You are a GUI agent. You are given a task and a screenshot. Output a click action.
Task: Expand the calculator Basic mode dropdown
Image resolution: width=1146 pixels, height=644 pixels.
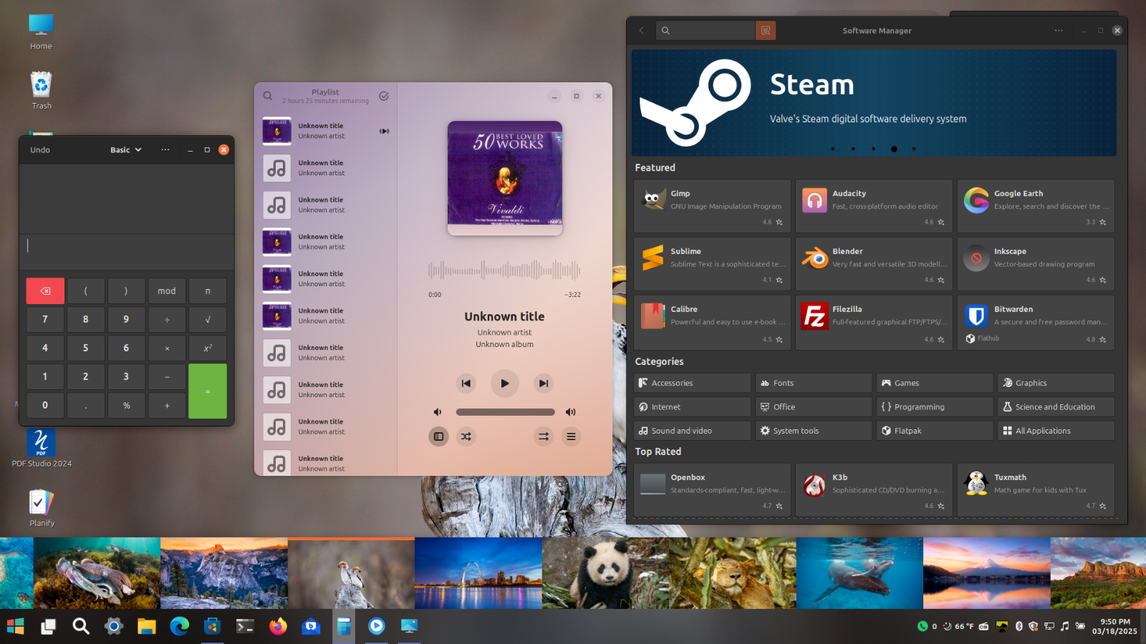(x=126, y=150)
